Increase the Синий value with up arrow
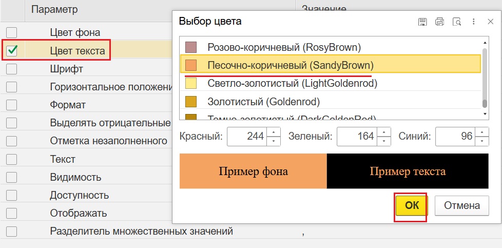This screenshot has height=248, width=502. pos(482,132)
